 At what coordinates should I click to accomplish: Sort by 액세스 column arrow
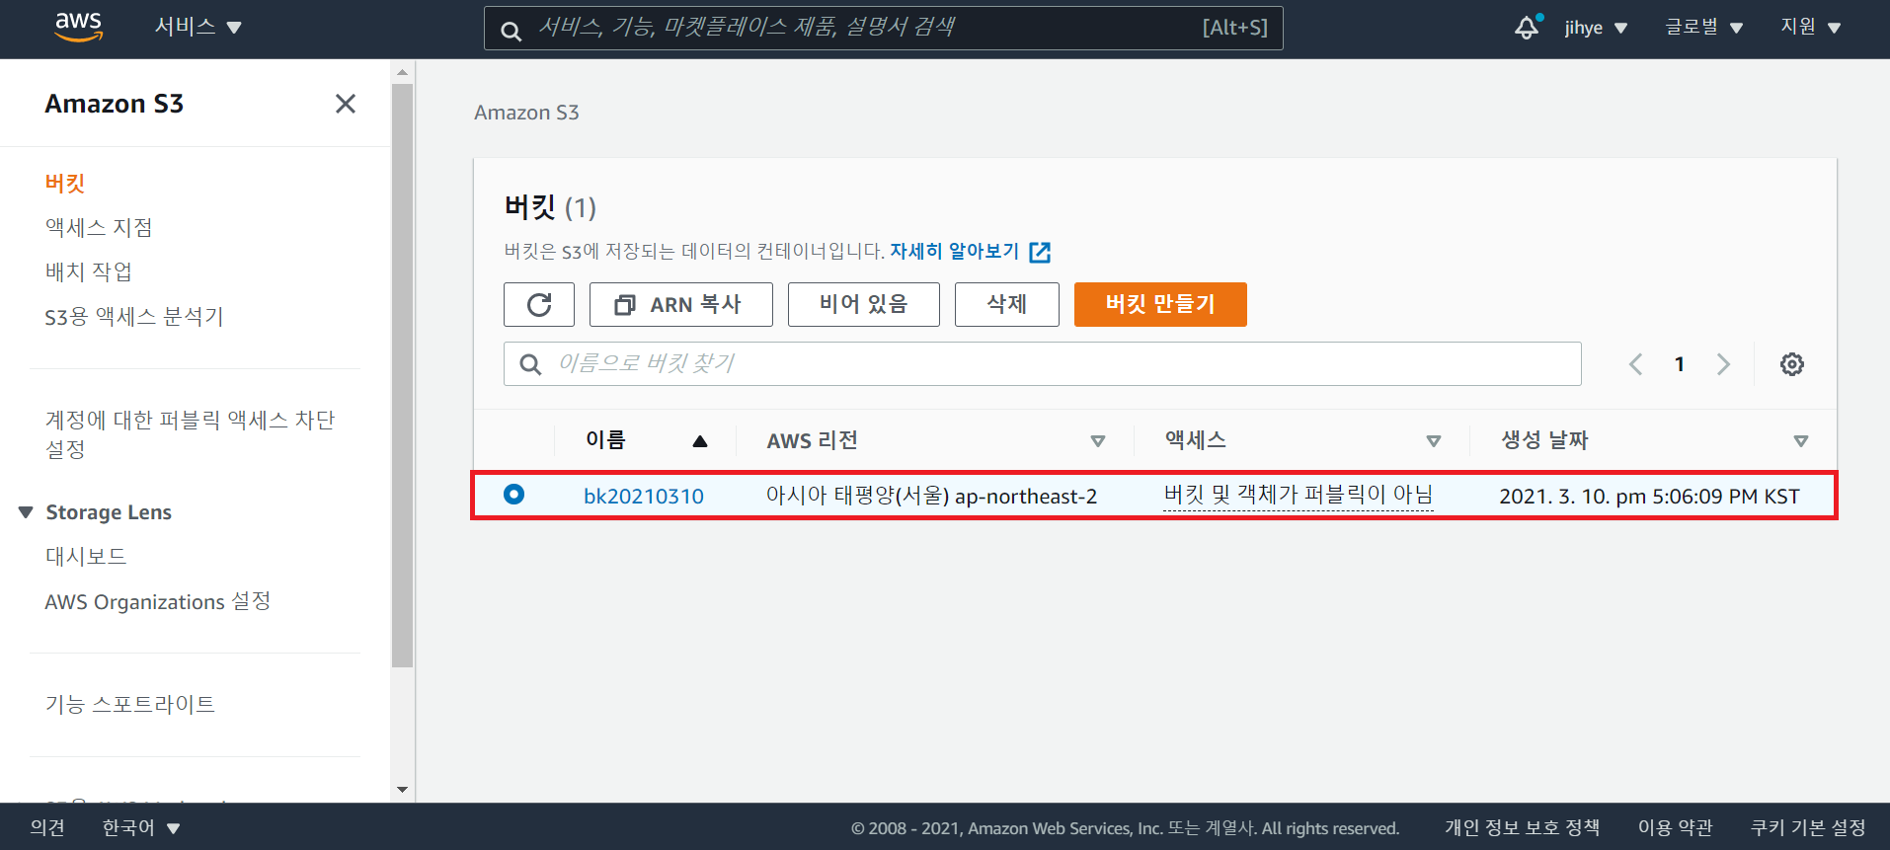(x=1434, y=441)
